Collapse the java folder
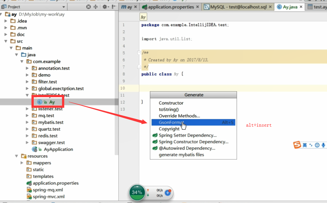The height and width of the screenshot is (203, 327). pos(16,55)
